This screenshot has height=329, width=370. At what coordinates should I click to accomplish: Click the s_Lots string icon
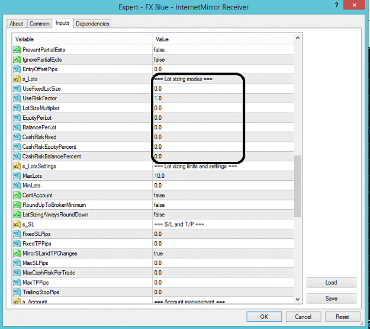click(x=17, y=79)
